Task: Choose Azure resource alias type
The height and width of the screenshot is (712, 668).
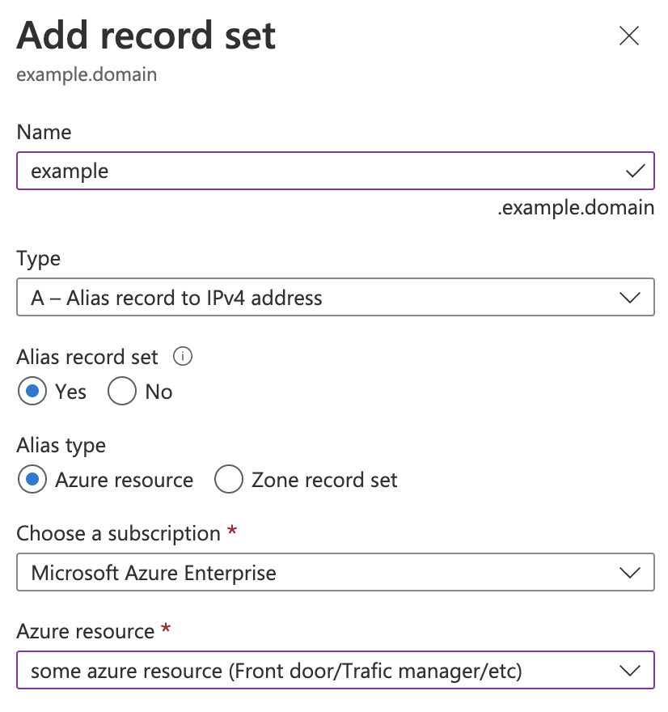Action: pos(32,479)
